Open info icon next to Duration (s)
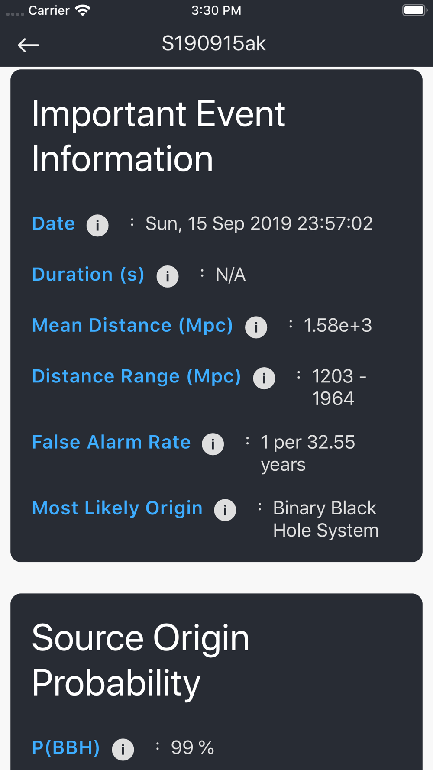433x770 pixels. pyautogui.click(x=168, y=276)
